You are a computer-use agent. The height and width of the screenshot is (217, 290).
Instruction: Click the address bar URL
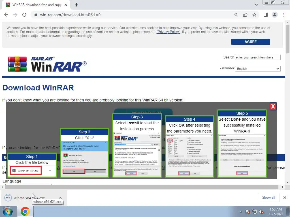coord(70,15)
